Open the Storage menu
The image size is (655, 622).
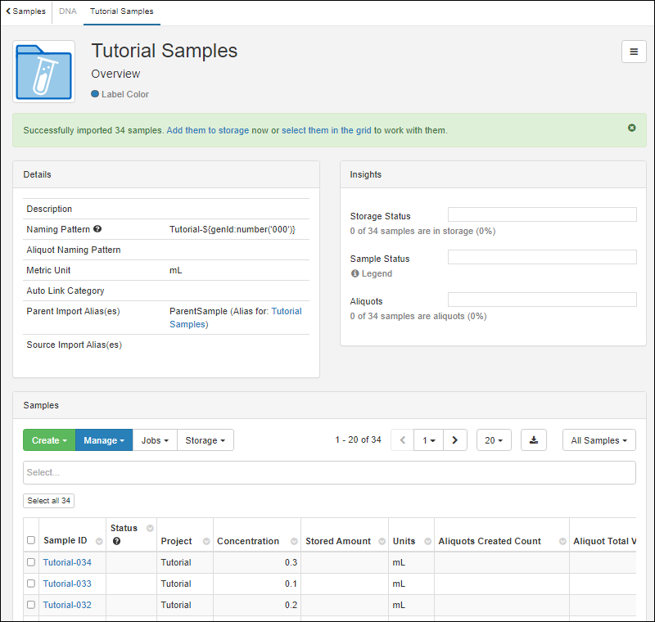tap(206, 440)
